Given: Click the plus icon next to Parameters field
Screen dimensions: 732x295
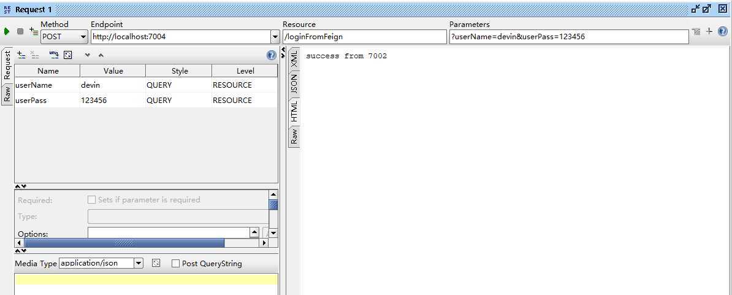Looking at the screenshot, I should click(709, 31).
